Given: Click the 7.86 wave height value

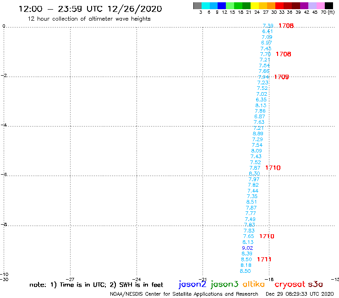Looking at the screenshot, I should (260, 111).
